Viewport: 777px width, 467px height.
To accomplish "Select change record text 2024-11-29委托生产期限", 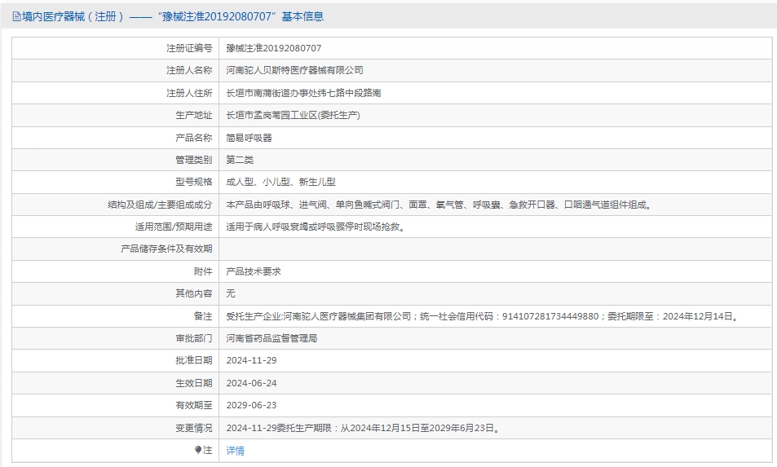I will [364, 428].
